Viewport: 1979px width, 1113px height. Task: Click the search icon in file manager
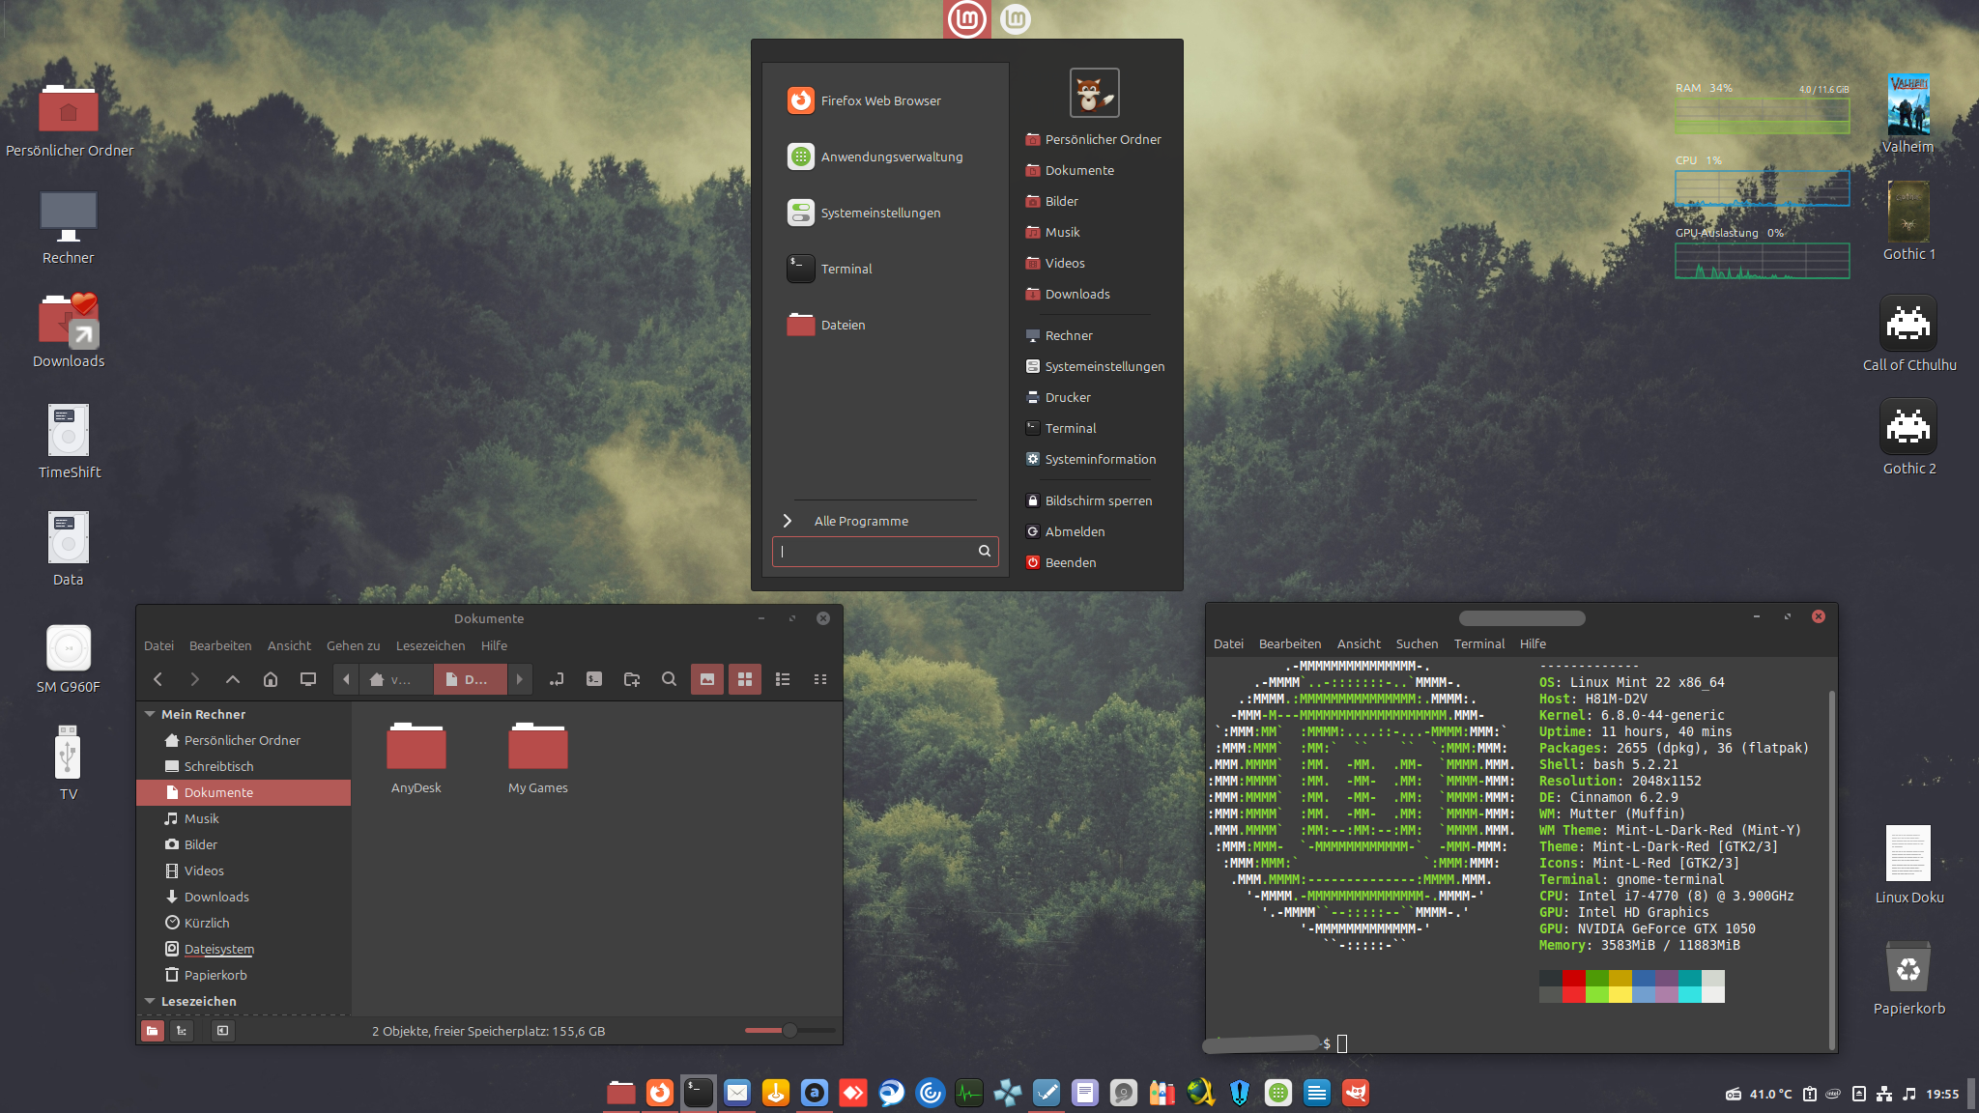[669, 679]
